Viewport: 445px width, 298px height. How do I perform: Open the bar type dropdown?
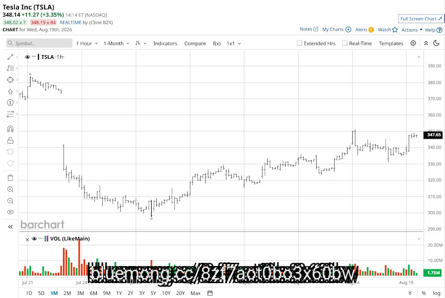point(141,43)
